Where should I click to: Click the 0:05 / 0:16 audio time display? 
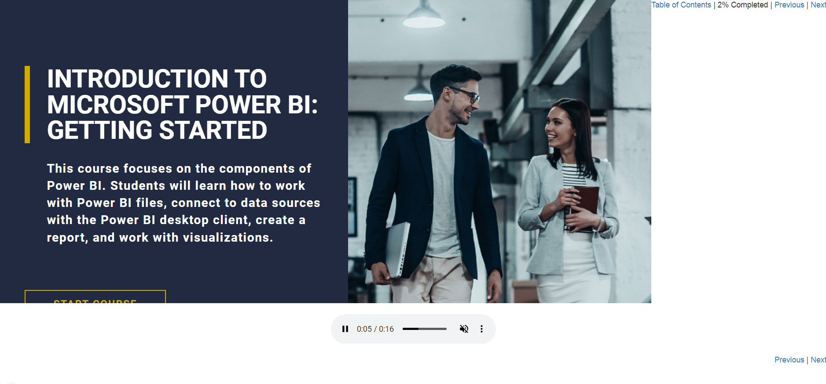(375, 329)
